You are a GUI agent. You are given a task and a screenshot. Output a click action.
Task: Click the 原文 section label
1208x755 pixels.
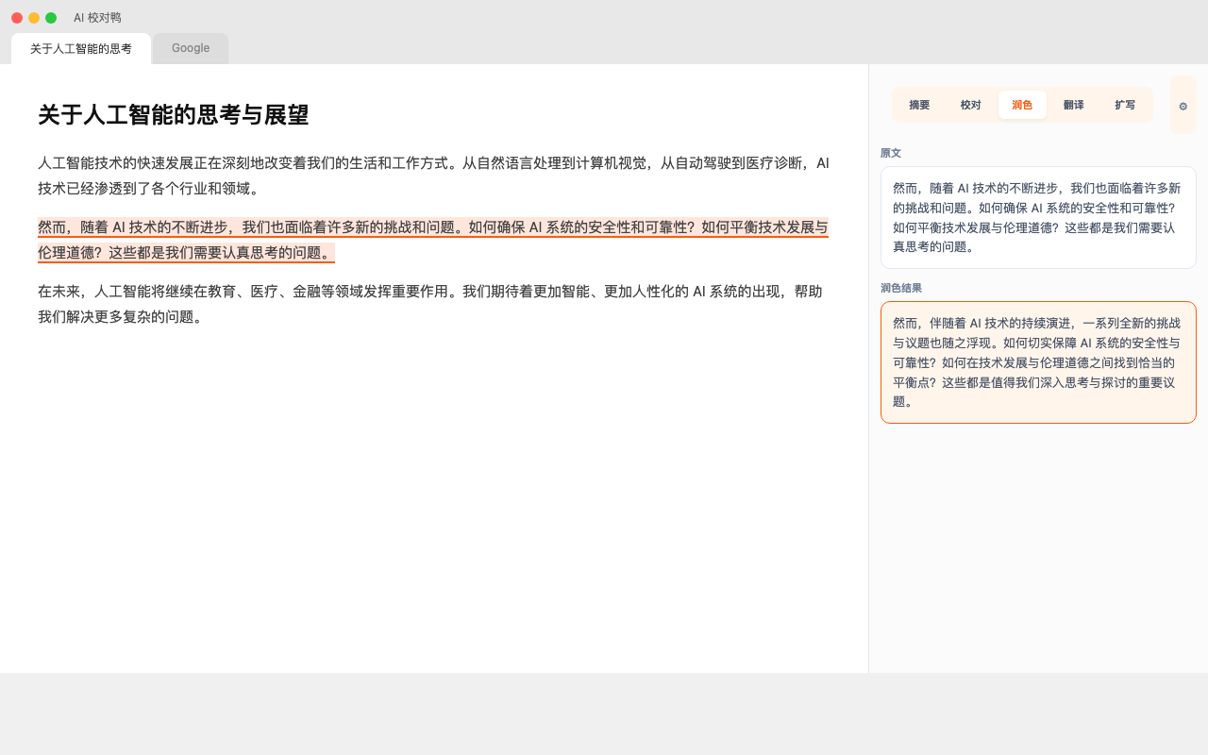[x=891, y=153]
